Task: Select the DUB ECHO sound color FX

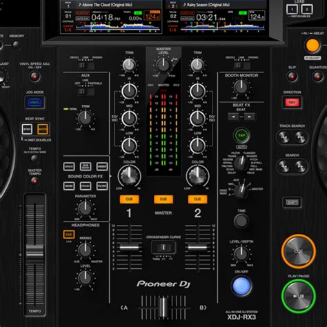Action: pos(86,166)
